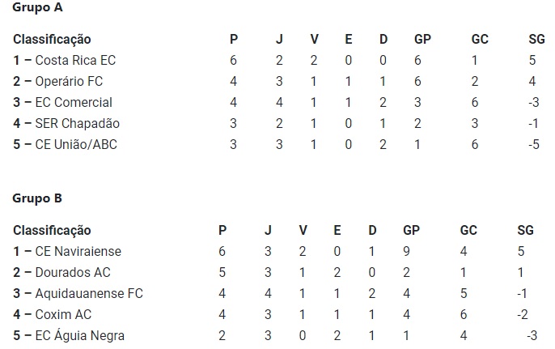Viewport: 555px width, 349px height.
Task: Click the P column header in Grupo B
Action: (222, 230)
